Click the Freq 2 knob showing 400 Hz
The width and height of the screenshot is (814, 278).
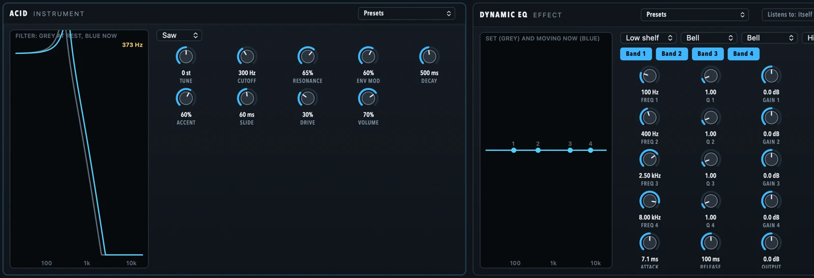tap(650, 118)
